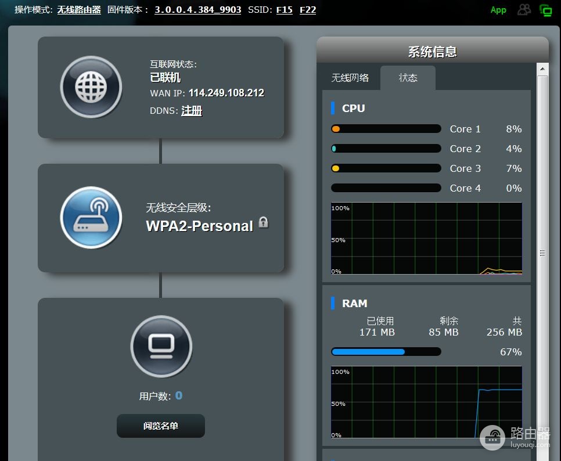Click WAN IP 114.249.108.212
561x461 pixels.
coord(226,93)
